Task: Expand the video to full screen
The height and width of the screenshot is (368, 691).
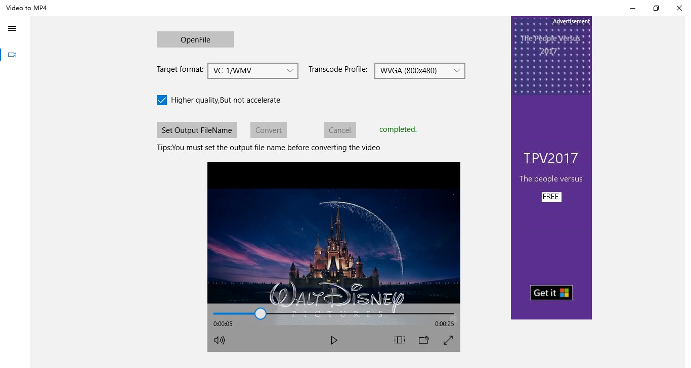Action: click(448, 340)
